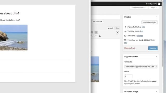Switch to the Visual editor tab
The width and height of the screenshot is (166, 93).
pos(110,28)
